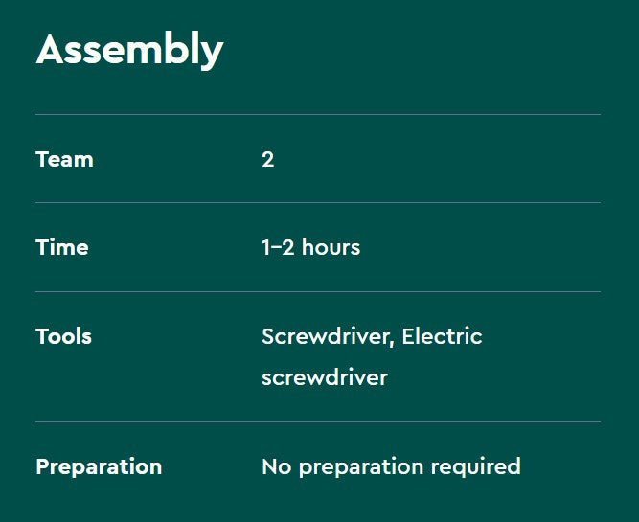Screen dimensions: 639x522
Task: Click the word "hours" in Time row
Action: coord(328,247)
